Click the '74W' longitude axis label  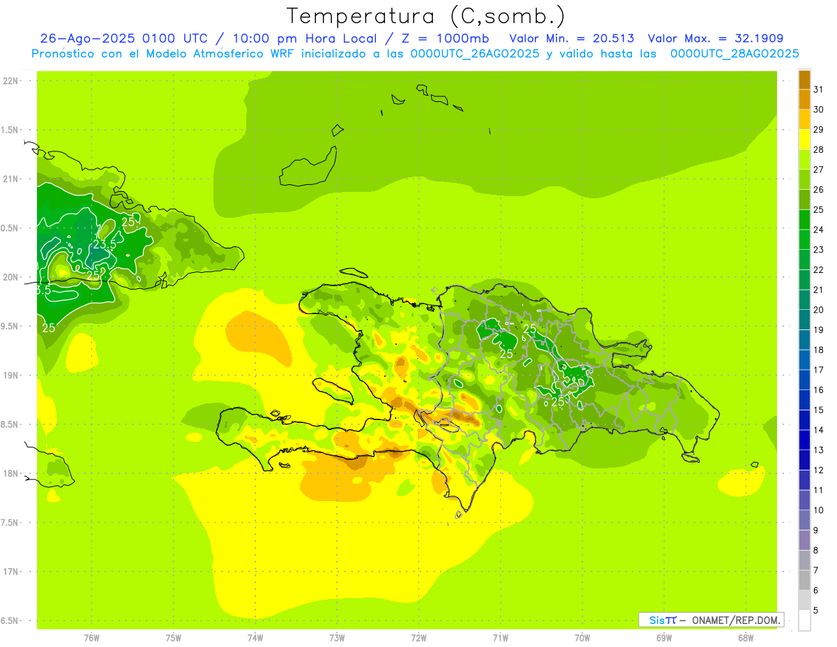click(x=255, y=638)
